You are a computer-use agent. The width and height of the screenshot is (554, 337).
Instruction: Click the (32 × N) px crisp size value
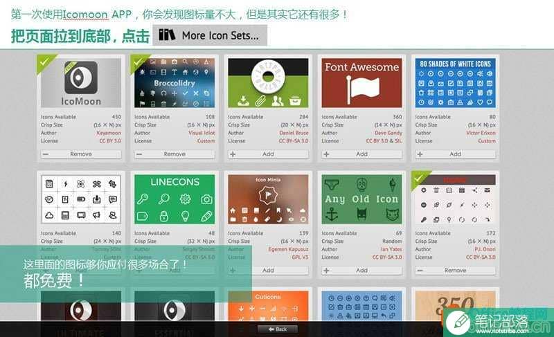201,242
